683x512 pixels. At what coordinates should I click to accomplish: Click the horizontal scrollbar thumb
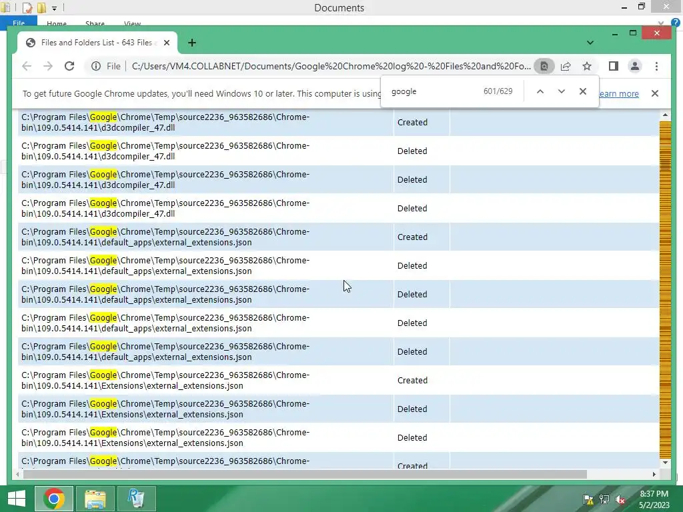[x=305, y=474]
